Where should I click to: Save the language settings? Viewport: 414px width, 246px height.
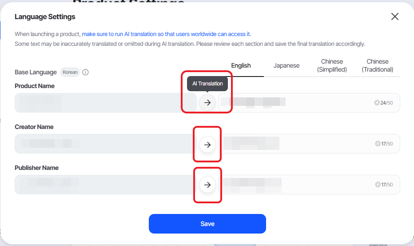[x=207, y=224]
